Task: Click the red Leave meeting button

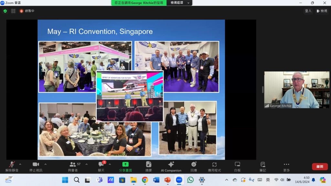Action: point(320,167)
